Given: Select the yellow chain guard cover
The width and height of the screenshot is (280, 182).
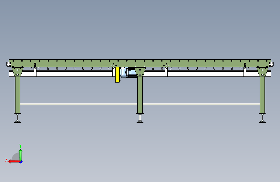Looking at the screenshot, I should tap(117, 75).
